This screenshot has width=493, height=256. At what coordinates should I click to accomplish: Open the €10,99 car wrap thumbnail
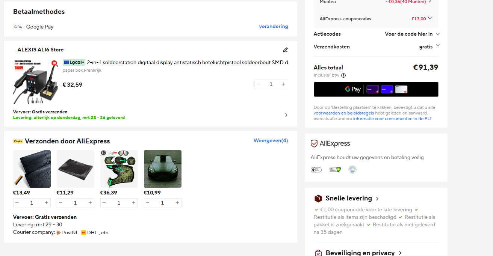click(x=163, y=169)
